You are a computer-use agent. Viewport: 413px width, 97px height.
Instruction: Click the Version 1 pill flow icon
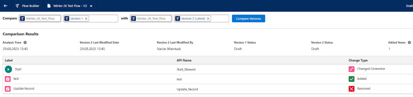pos(67,19)
